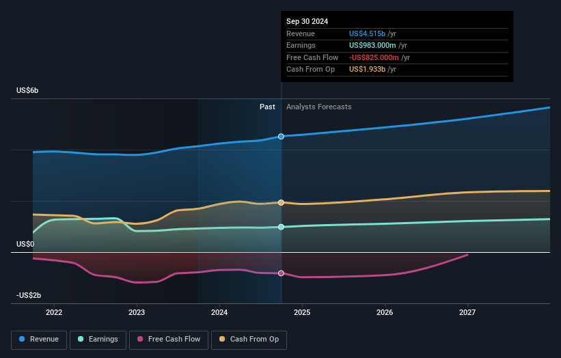Select the Earnings data point marker on chart
This screenshot has height=358, width=561.
[282, 227]
